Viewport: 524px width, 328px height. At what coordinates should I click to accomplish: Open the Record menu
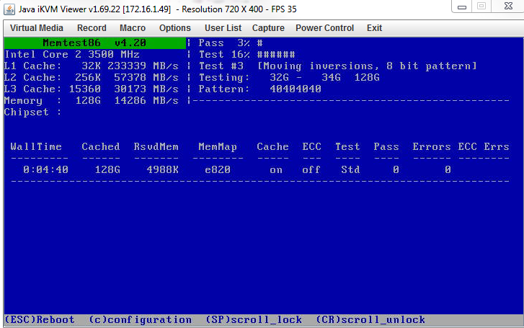tap(92, 28)
